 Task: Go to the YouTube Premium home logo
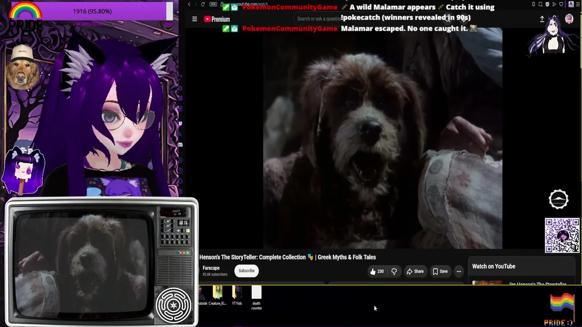[x=216, y=19]
